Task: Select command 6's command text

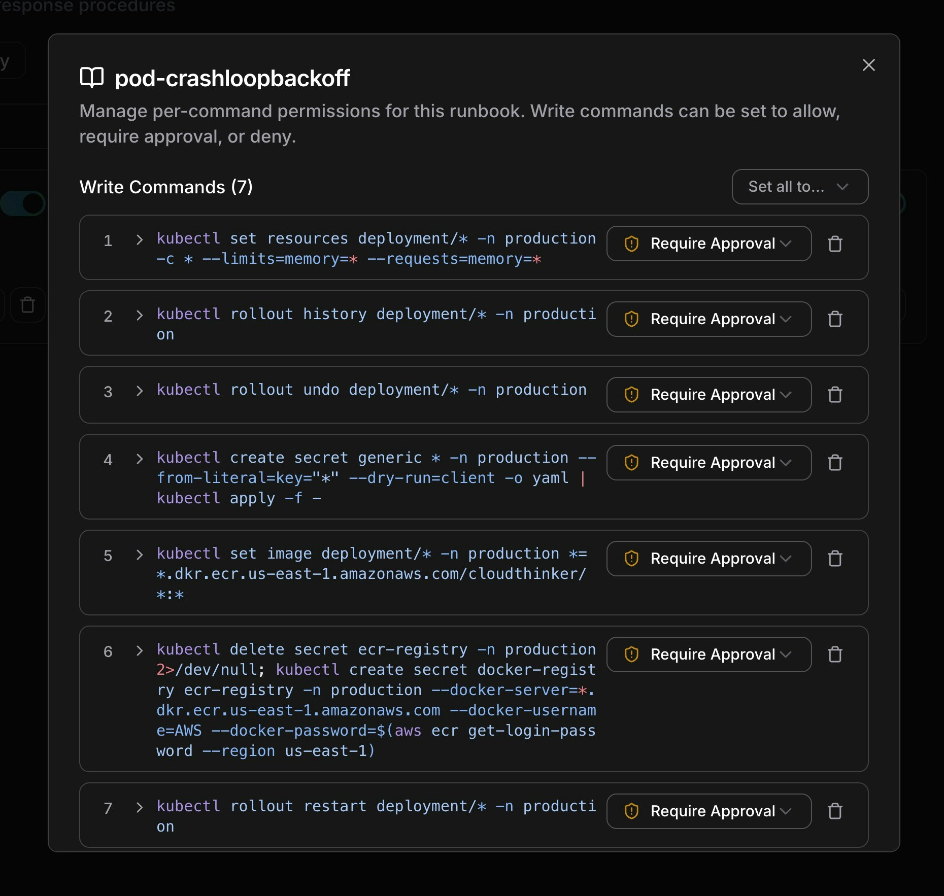Action: 376,700
